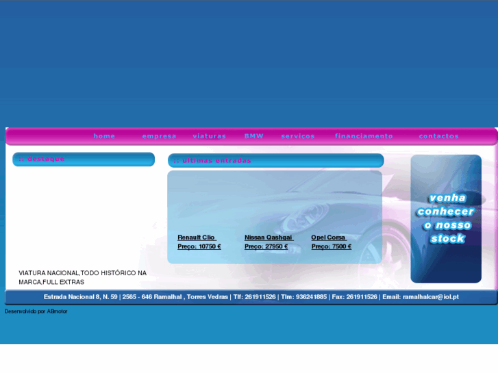Open the home navigation item
The height and width of the screenshot is (373, 498).
click(x=104, y=136)
